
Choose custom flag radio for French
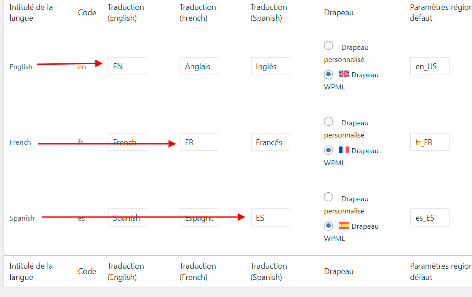coord(329,121)
